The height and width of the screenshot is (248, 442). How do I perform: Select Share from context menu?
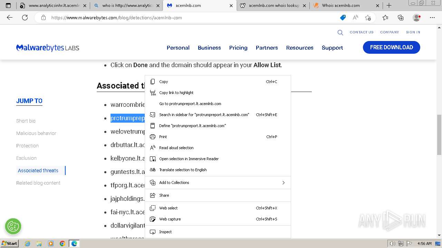[218, 195]
